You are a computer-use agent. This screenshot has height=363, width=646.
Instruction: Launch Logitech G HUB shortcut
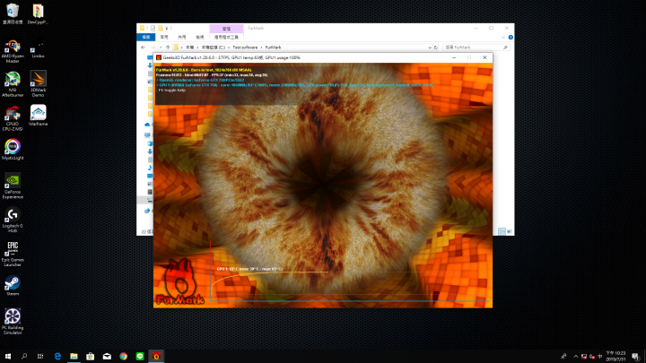(x=13, y=220)
